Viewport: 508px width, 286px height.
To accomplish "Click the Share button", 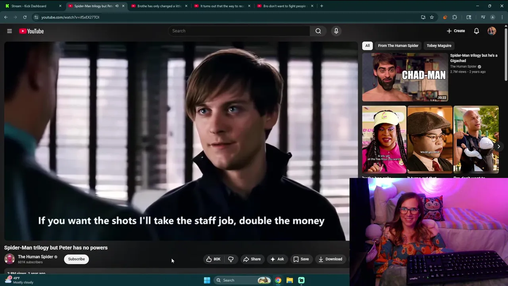I will tap(252, 259).
